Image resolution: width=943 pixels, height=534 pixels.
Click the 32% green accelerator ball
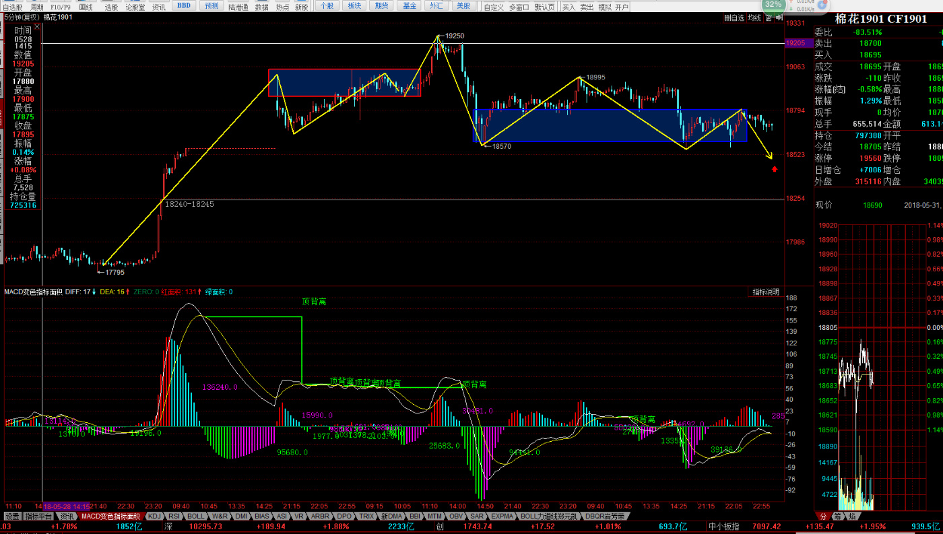(773, 5)
